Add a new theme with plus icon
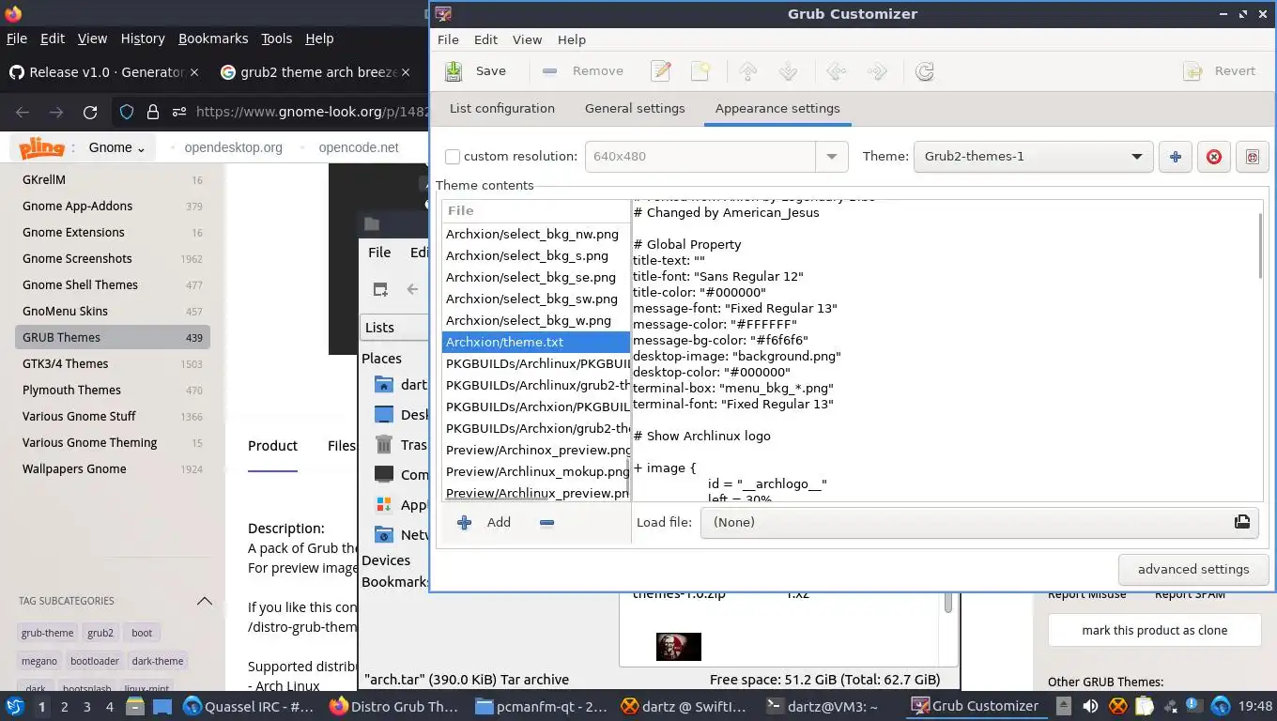 click(x=1175, y=157)
